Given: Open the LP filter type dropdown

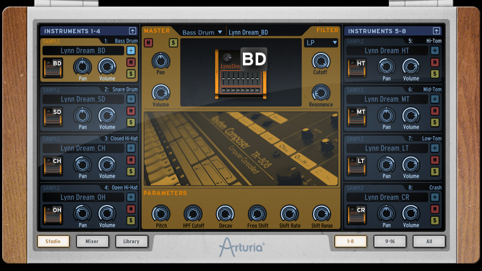Looking at the screenshot, I should tap(321, 43).
